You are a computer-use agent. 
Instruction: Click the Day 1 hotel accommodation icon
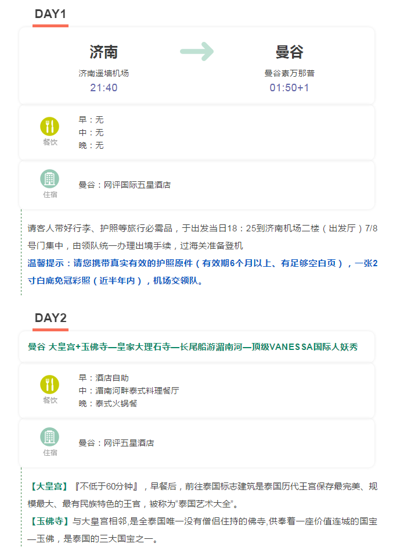click(50, 179)
